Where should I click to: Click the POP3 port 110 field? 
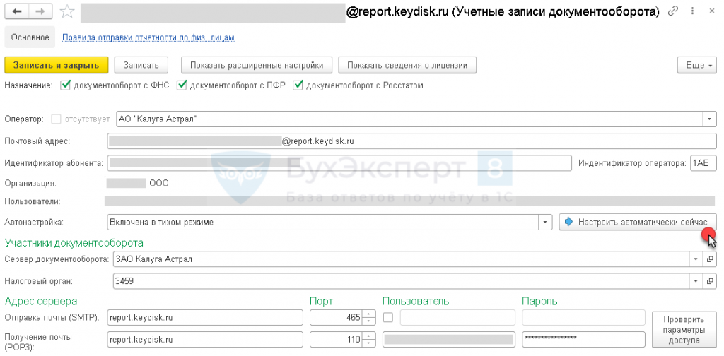click(x=336, y=339)
